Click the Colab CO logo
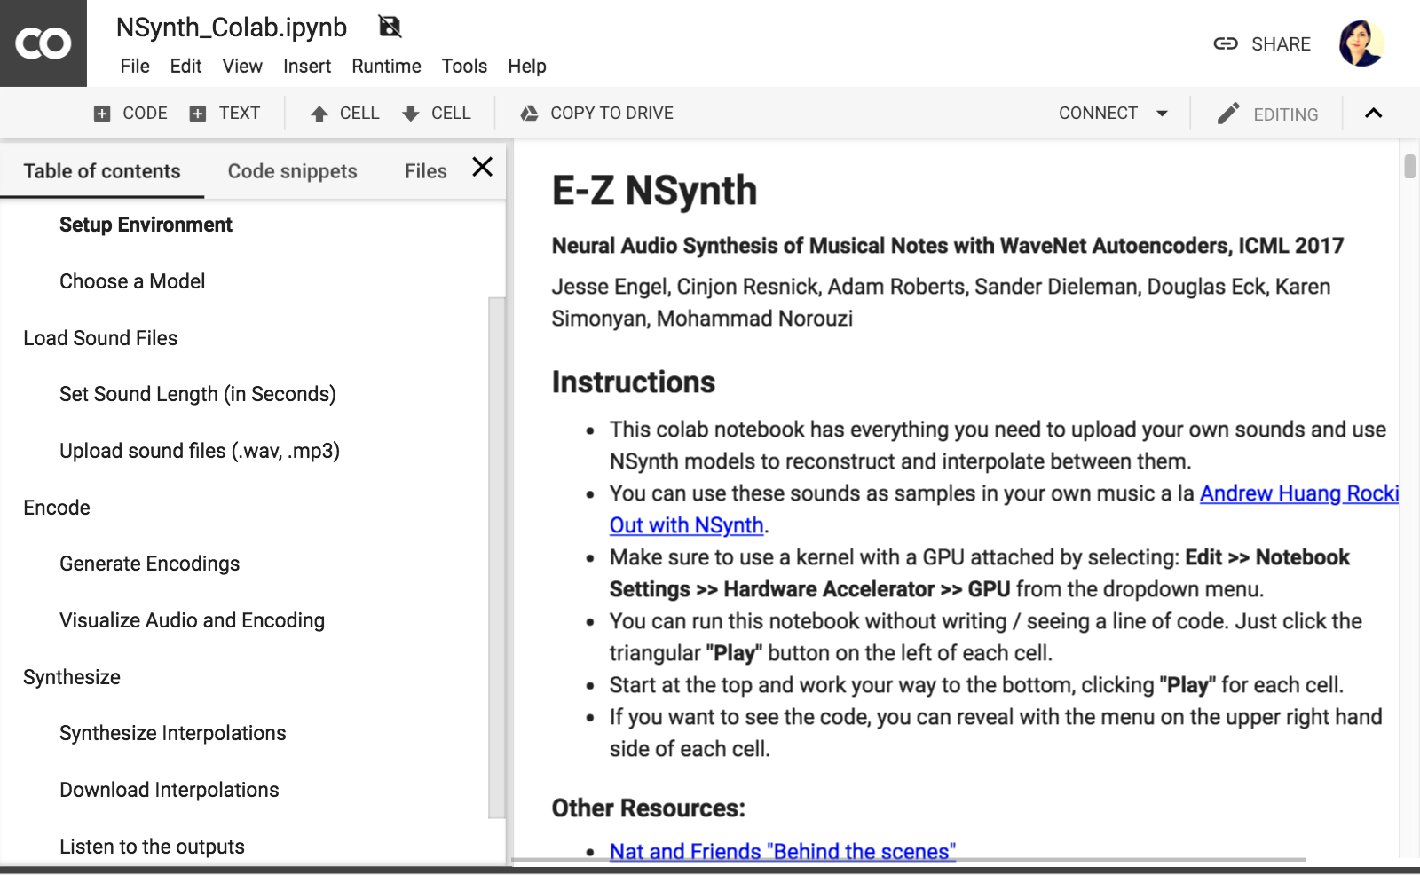 [43, 43]
